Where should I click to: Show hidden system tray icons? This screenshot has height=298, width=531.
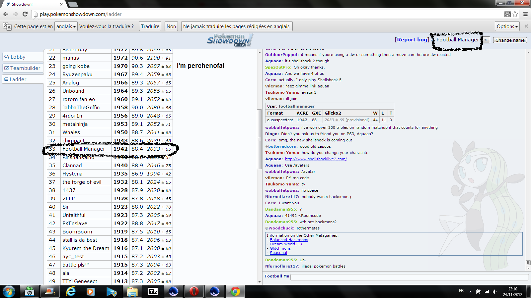(x=470, y=292)
